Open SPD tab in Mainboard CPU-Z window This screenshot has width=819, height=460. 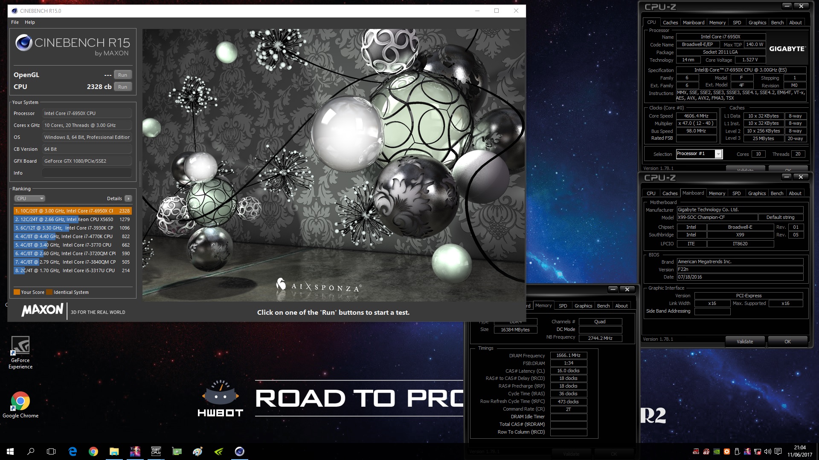click(x=737, y=193)
